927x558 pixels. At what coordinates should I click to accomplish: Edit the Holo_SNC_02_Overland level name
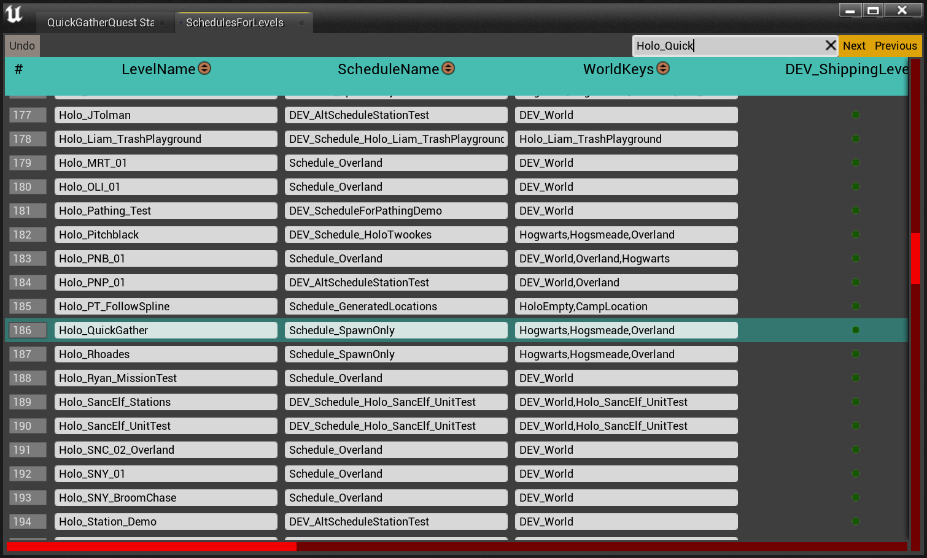click(166, 449)
